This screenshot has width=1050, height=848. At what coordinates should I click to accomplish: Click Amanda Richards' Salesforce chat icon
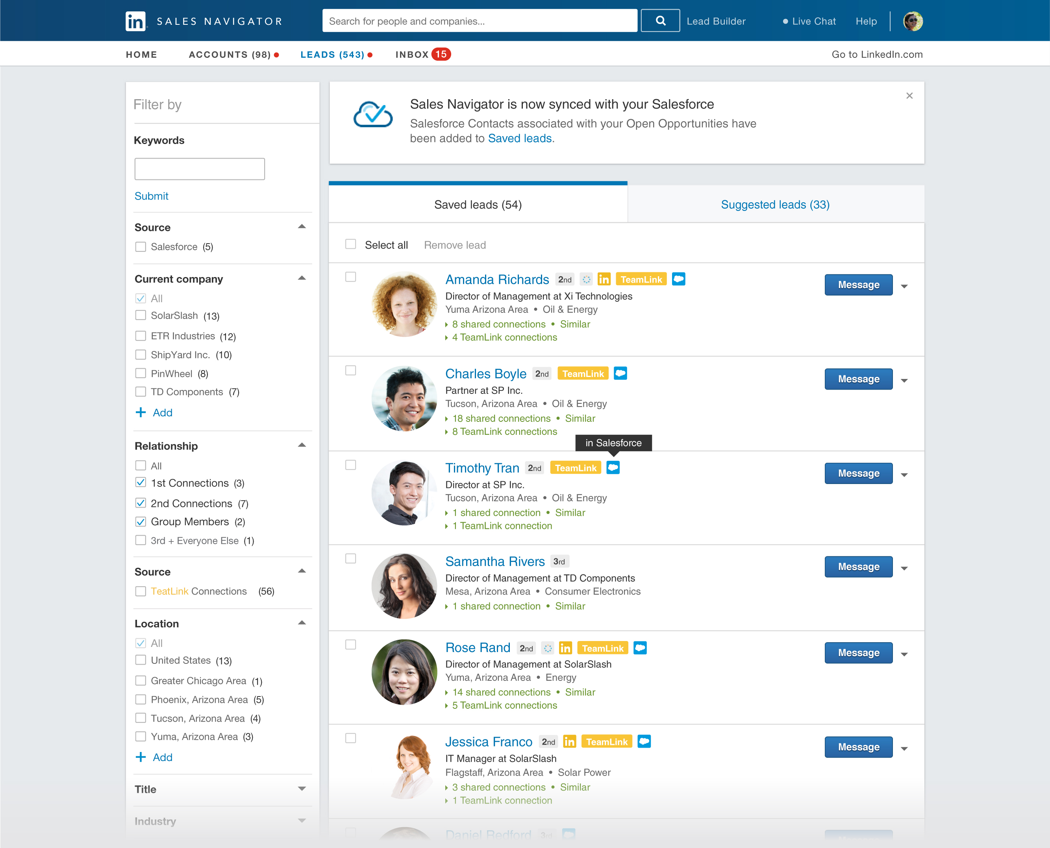click(x=678, y=279)
